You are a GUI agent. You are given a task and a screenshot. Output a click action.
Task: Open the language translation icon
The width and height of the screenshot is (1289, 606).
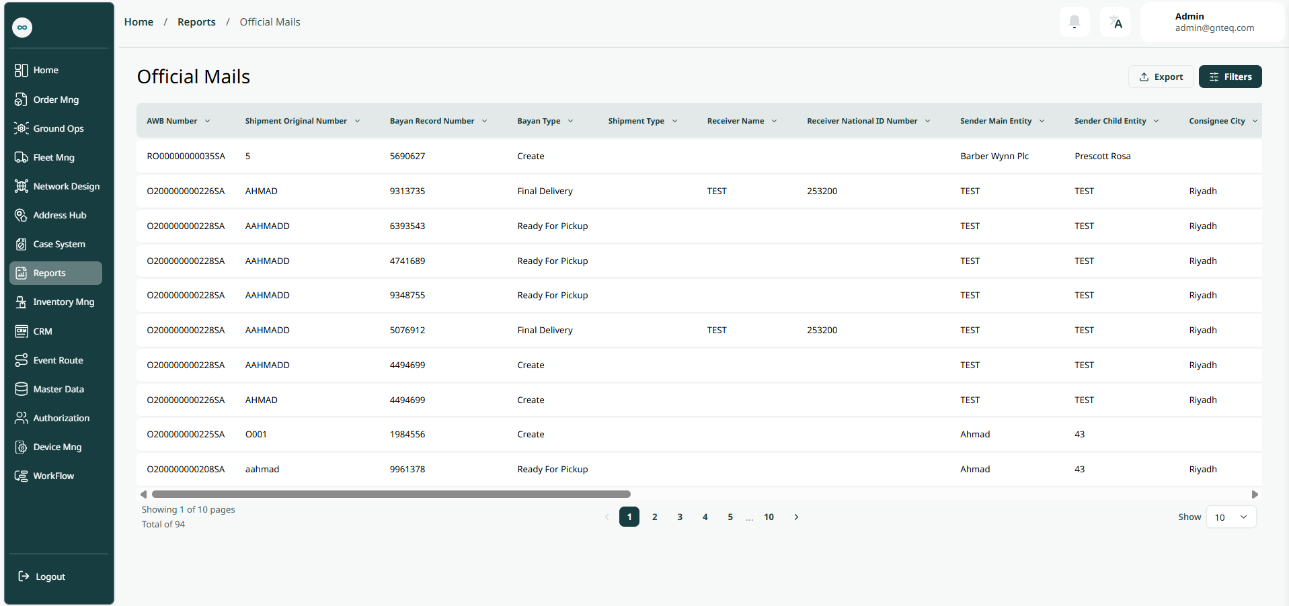[1115, 22]
